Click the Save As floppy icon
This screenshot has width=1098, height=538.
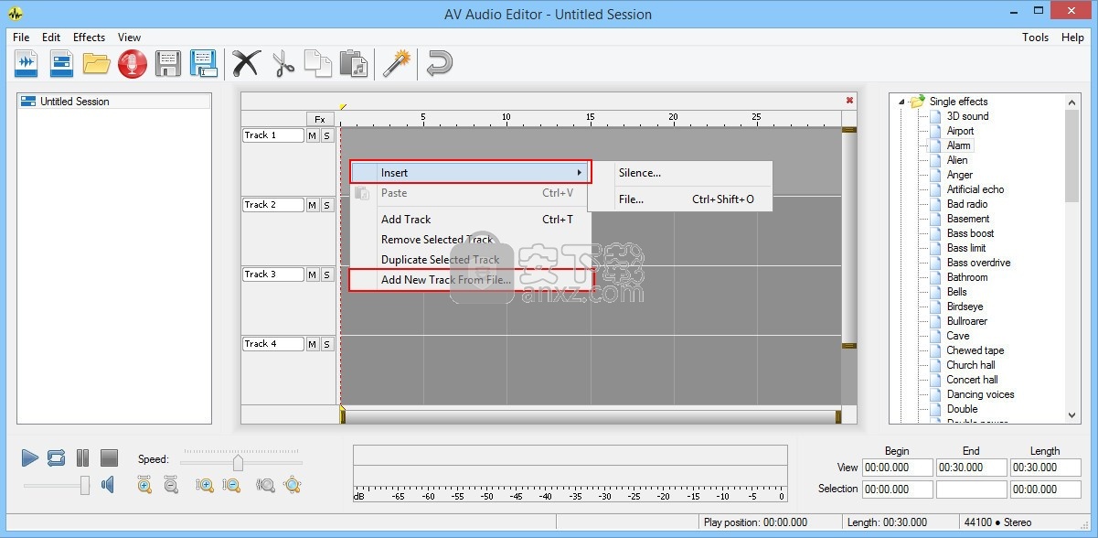pos(203,63)
